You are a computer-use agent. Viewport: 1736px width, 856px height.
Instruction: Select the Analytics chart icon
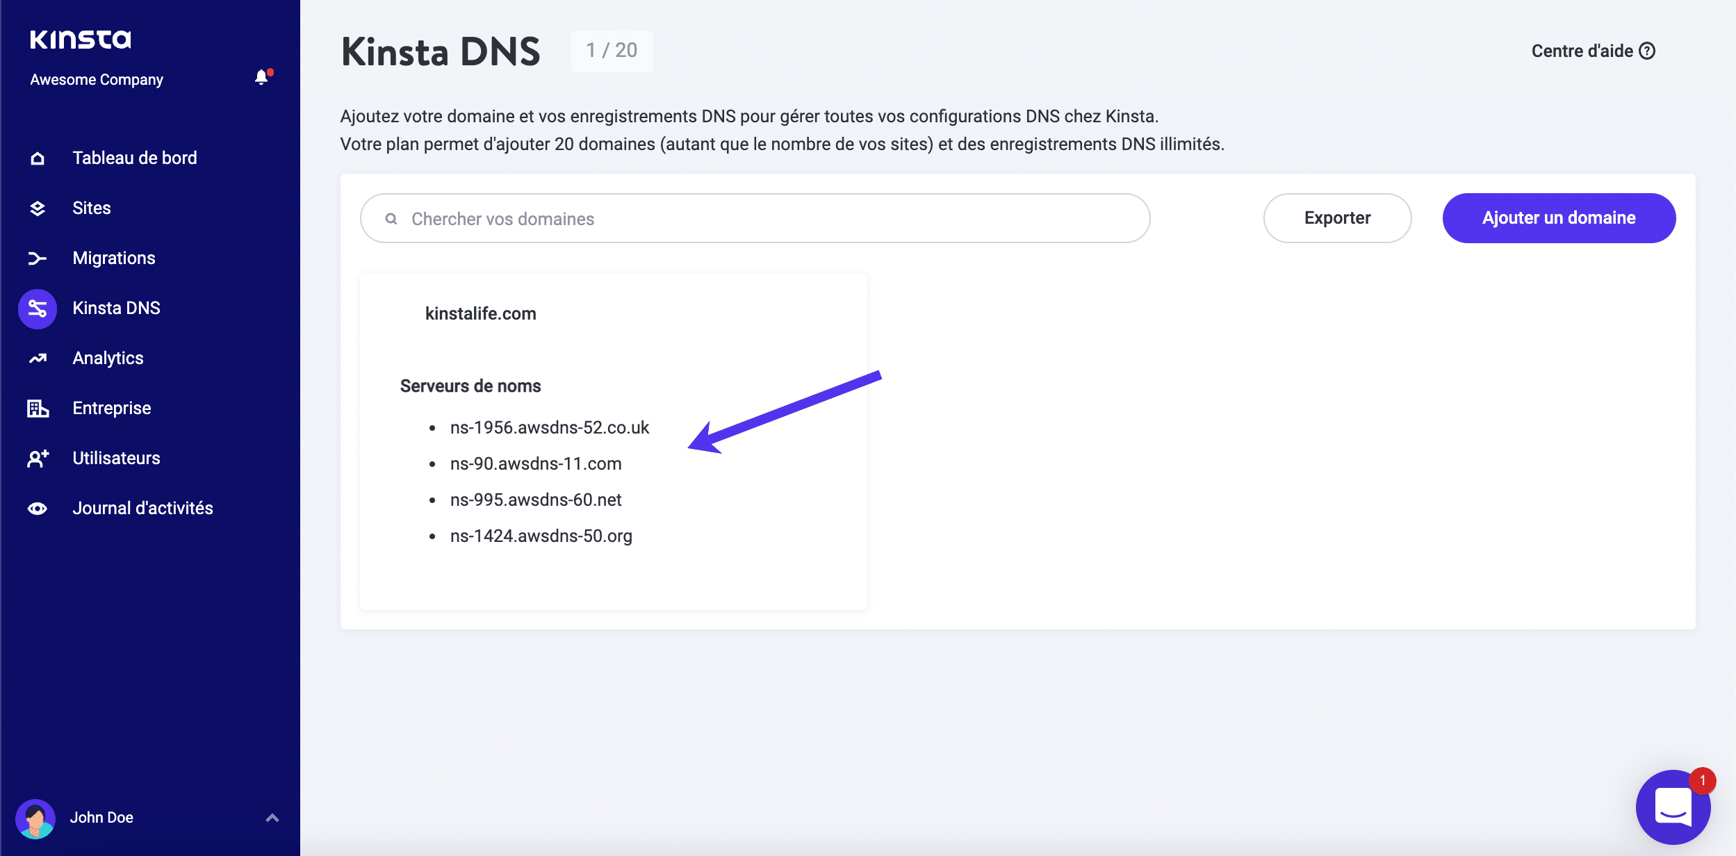coord(38,358)
